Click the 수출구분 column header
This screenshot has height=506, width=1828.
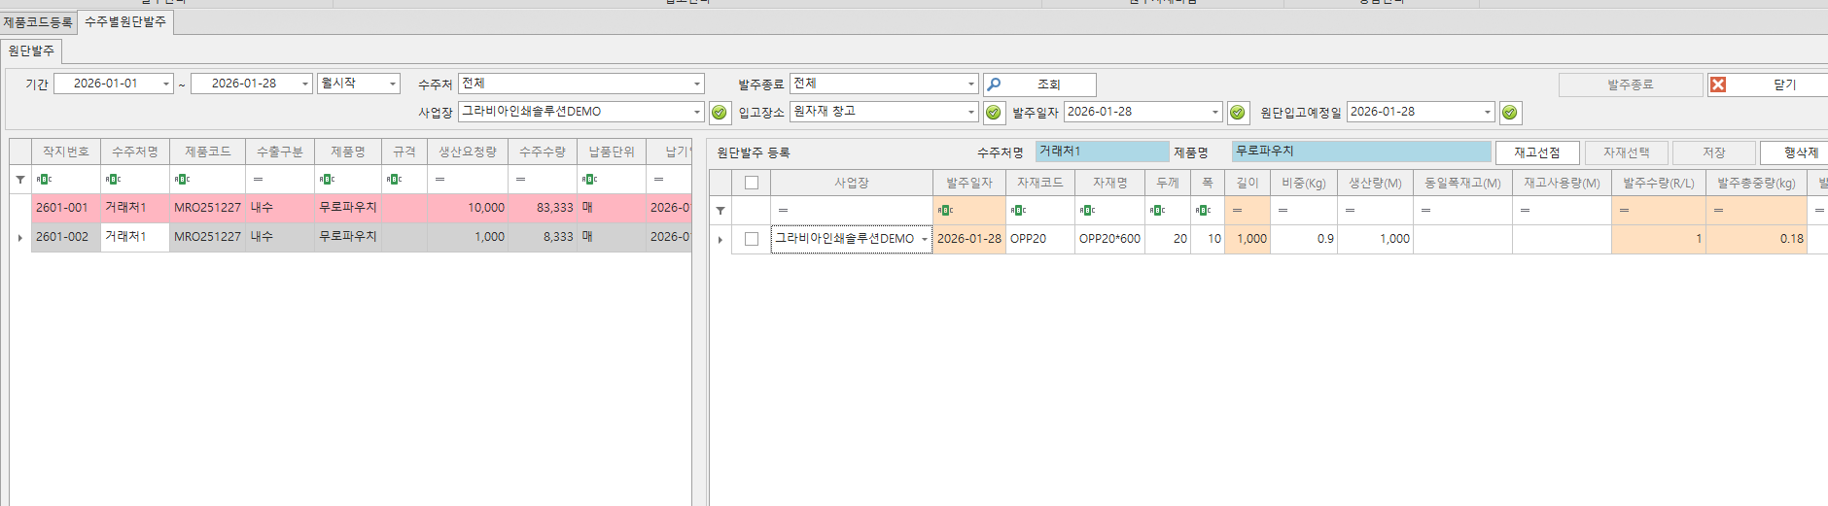click(x=280, y=152)
